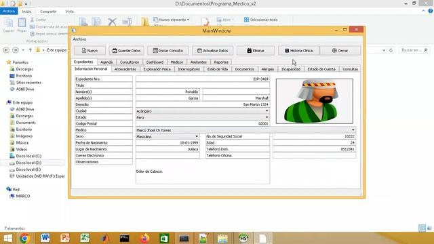Open the Documentos subtab
The image size is (434, 244).
[x=245, y=69]
